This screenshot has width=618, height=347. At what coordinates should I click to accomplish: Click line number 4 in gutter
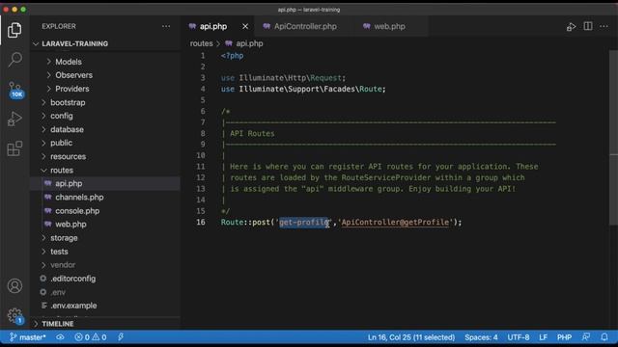(x=203, y=89)
